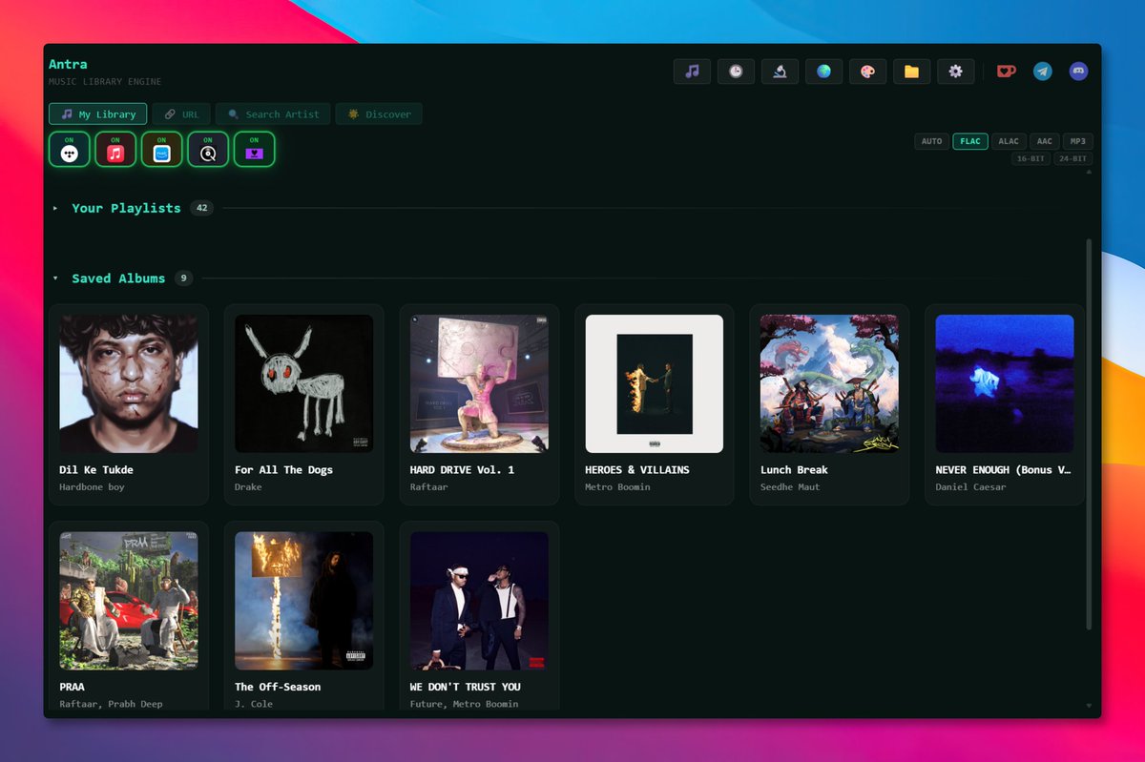Toggle the Qobuz service switch
Image resolution: width=1145 pixels, height=762 pixels.
[x=208, y=150]
